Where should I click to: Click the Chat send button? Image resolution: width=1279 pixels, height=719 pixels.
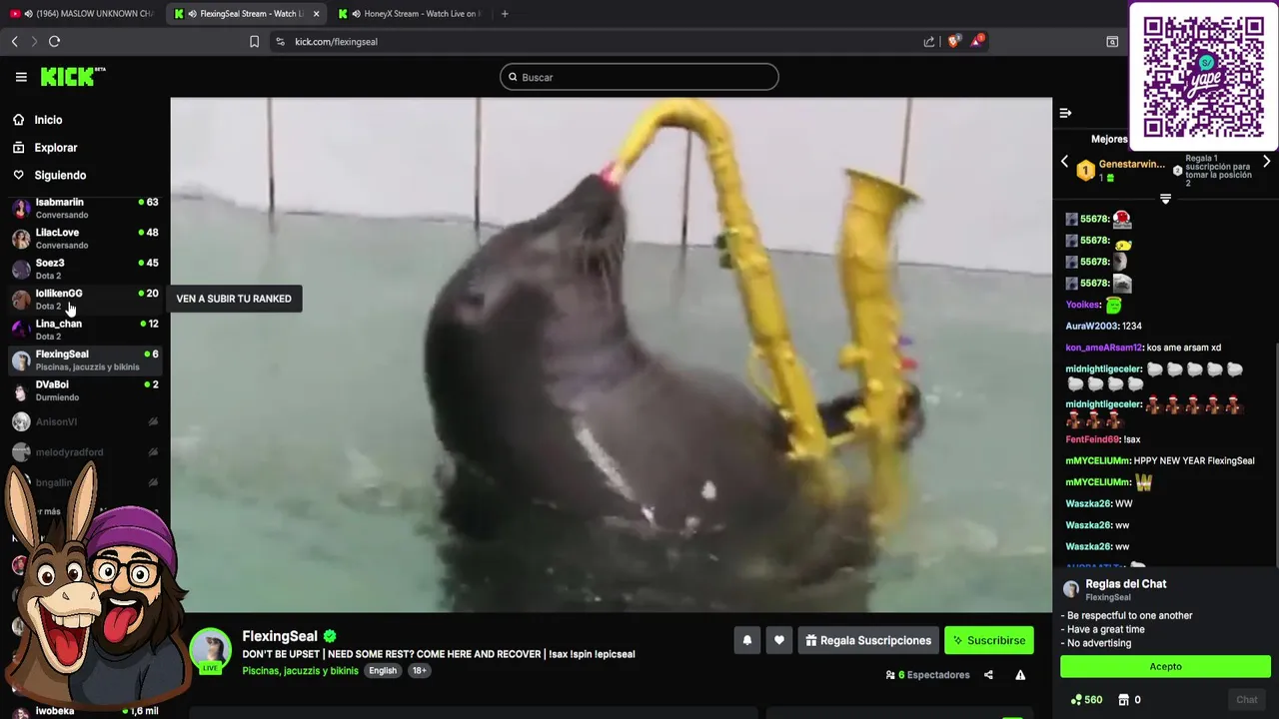(1246, 700)
